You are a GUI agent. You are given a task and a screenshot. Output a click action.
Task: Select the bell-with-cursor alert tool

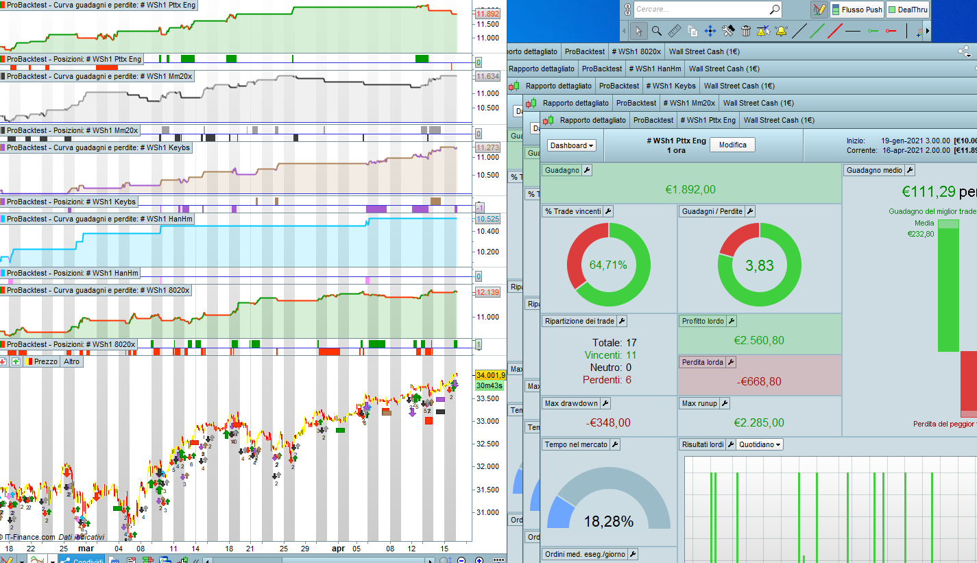click(x=764, y=31)
